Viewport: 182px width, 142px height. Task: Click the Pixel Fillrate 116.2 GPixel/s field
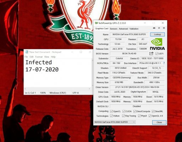point(118,73)
